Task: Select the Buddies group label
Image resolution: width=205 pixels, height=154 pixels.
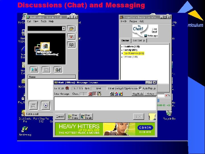Action: (132, 46)
